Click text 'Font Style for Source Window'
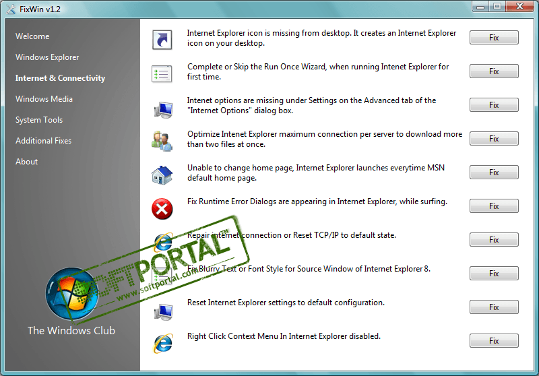Screen dimensions: 539x376 click(305, 269)
